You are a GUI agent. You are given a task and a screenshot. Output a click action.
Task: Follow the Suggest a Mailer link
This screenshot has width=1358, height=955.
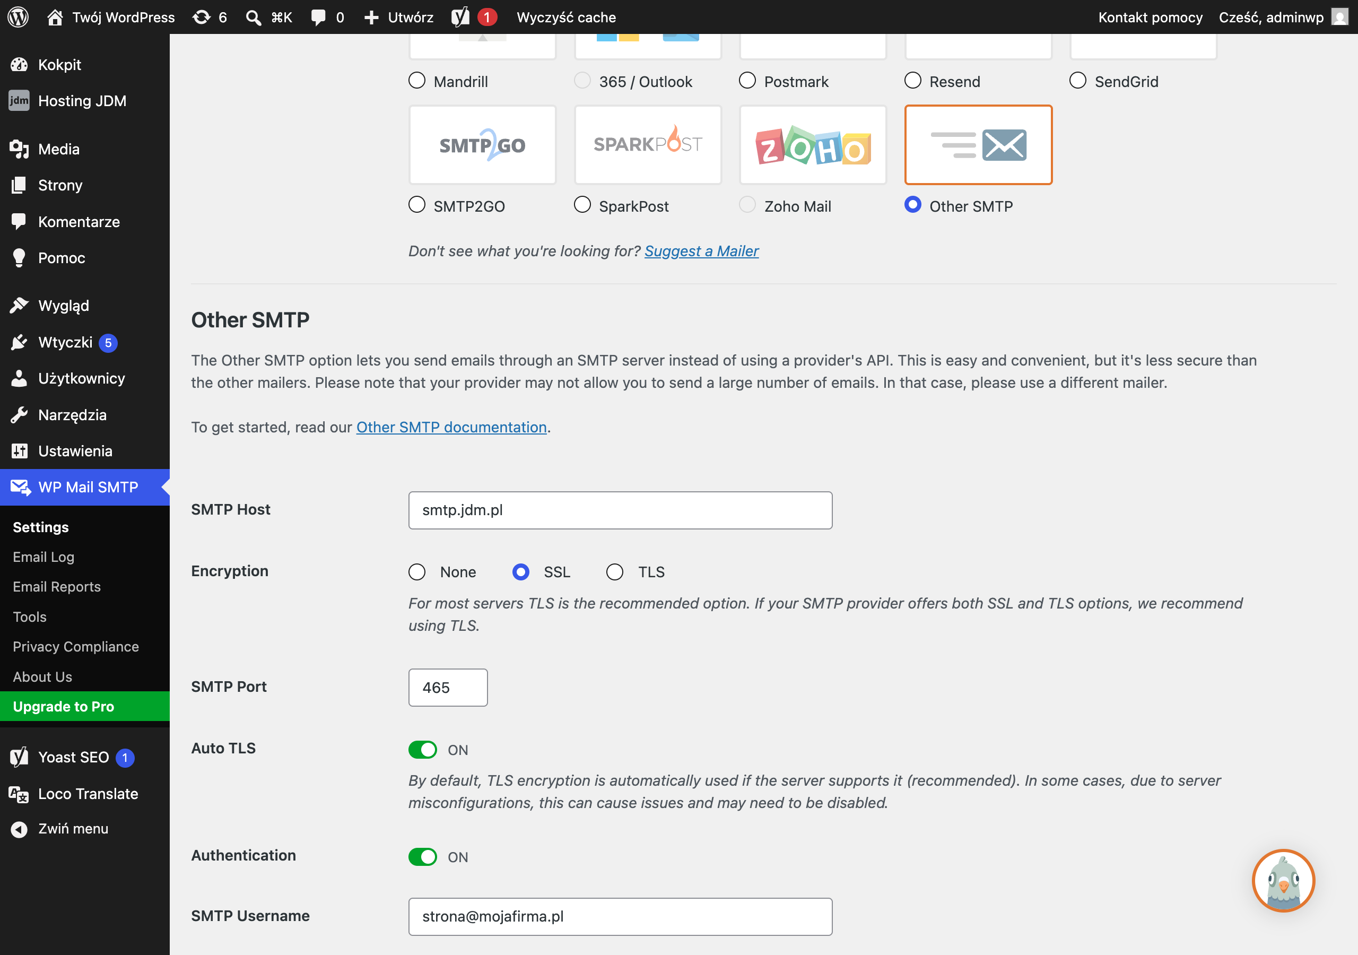coord(701,251)
